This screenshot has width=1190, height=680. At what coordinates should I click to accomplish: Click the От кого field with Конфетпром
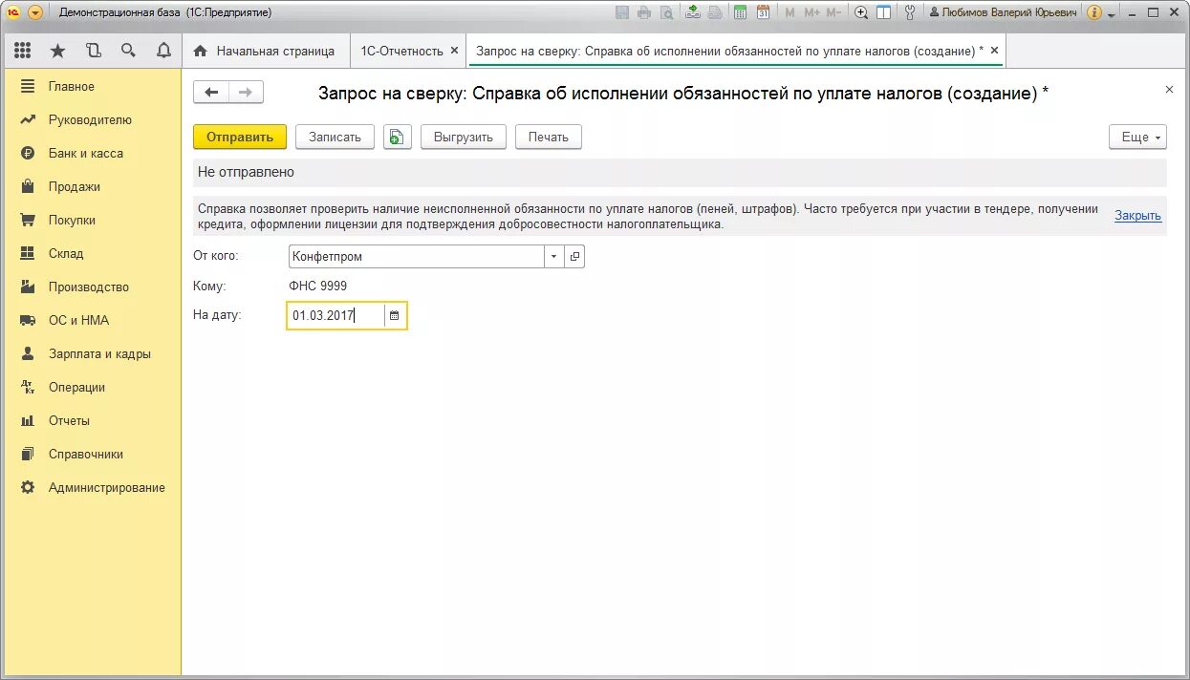[x=417, y=256]
